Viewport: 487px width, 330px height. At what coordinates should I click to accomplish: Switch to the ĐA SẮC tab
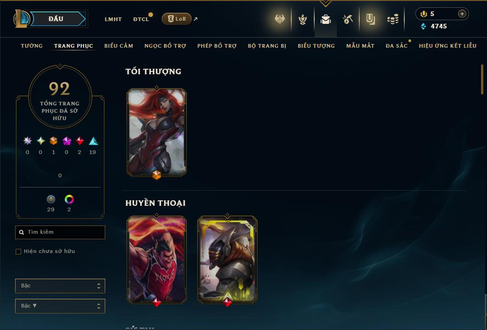coord(396,46)
